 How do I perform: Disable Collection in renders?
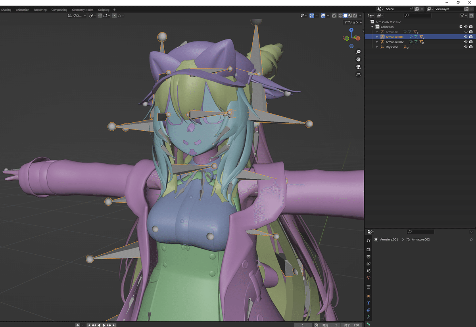(471, 27)
